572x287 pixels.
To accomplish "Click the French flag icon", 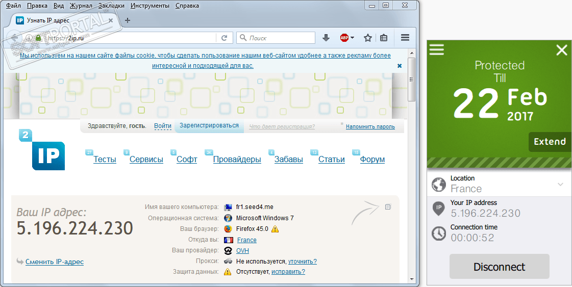I will tap(229, 240).
